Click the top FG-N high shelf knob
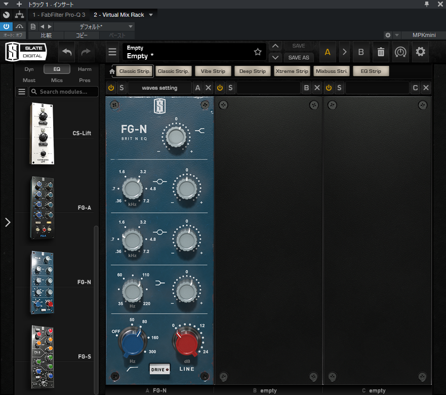 click(x=176, y=137)
